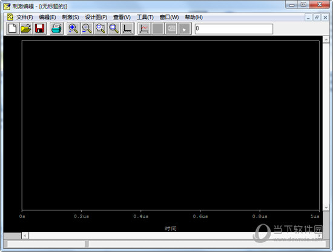Open the 帮助(H) menu
The height and width of the screenshot is (252, 333).
194,17
